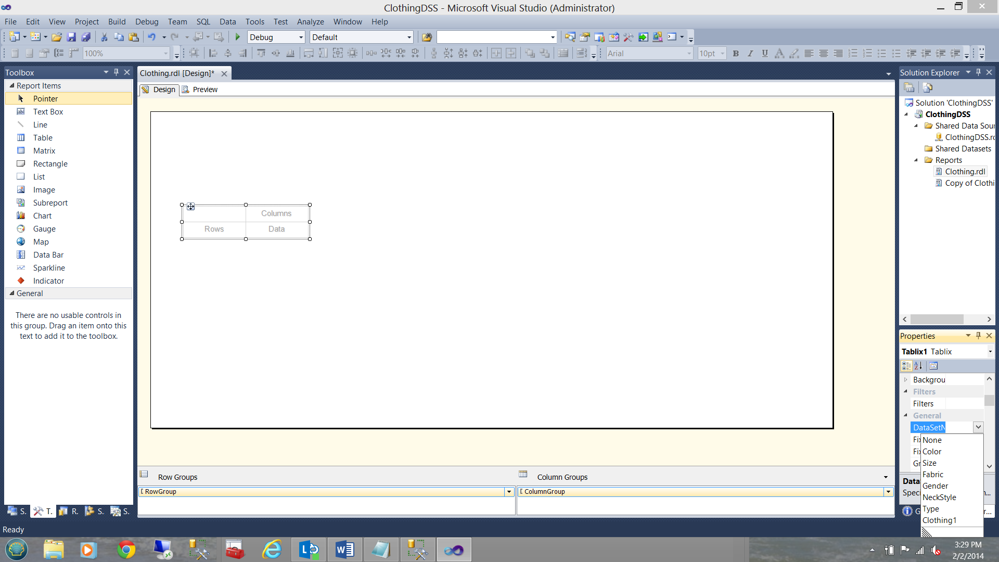Click the Start Debugging play icon
This screenshot has width=999, height=562.
tap(238, 37)
